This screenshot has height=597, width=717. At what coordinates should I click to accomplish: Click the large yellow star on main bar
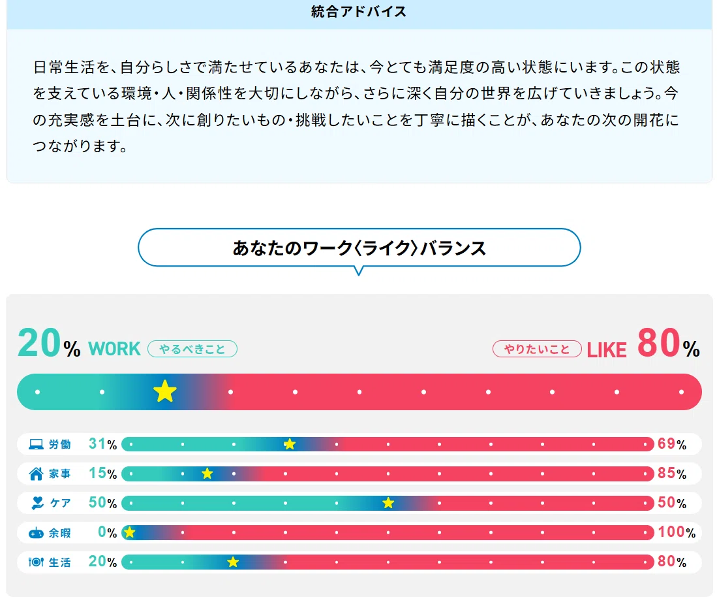[165, 391]
